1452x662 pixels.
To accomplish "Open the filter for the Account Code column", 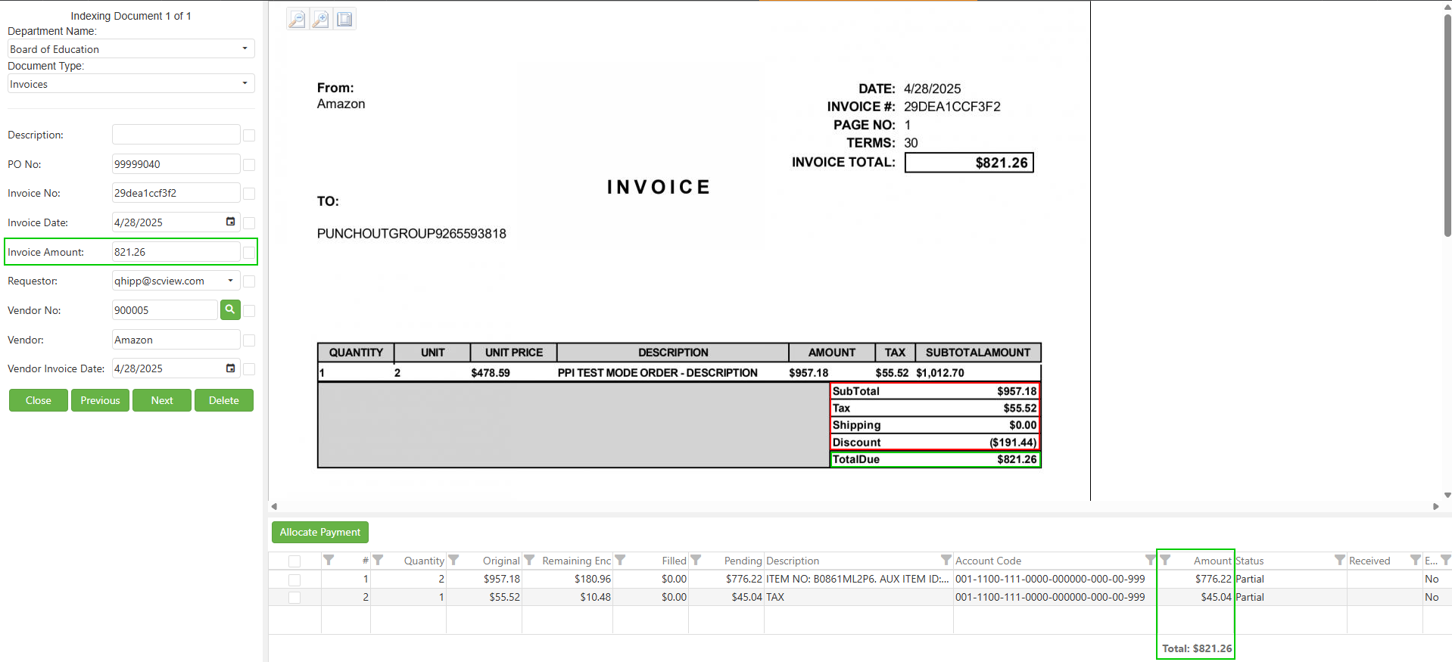I will pos(1150,560).
